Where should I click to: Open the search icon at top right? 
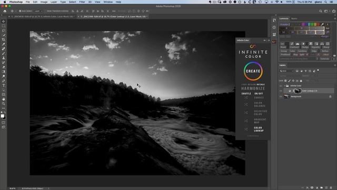click(321, 11)
